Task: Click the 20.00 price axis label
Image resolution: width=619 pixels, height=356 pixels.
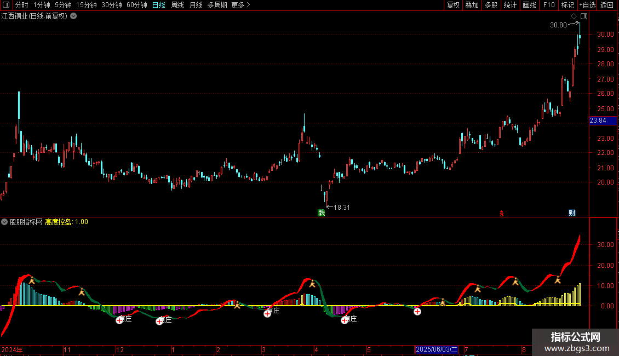Action: point(605,182)
